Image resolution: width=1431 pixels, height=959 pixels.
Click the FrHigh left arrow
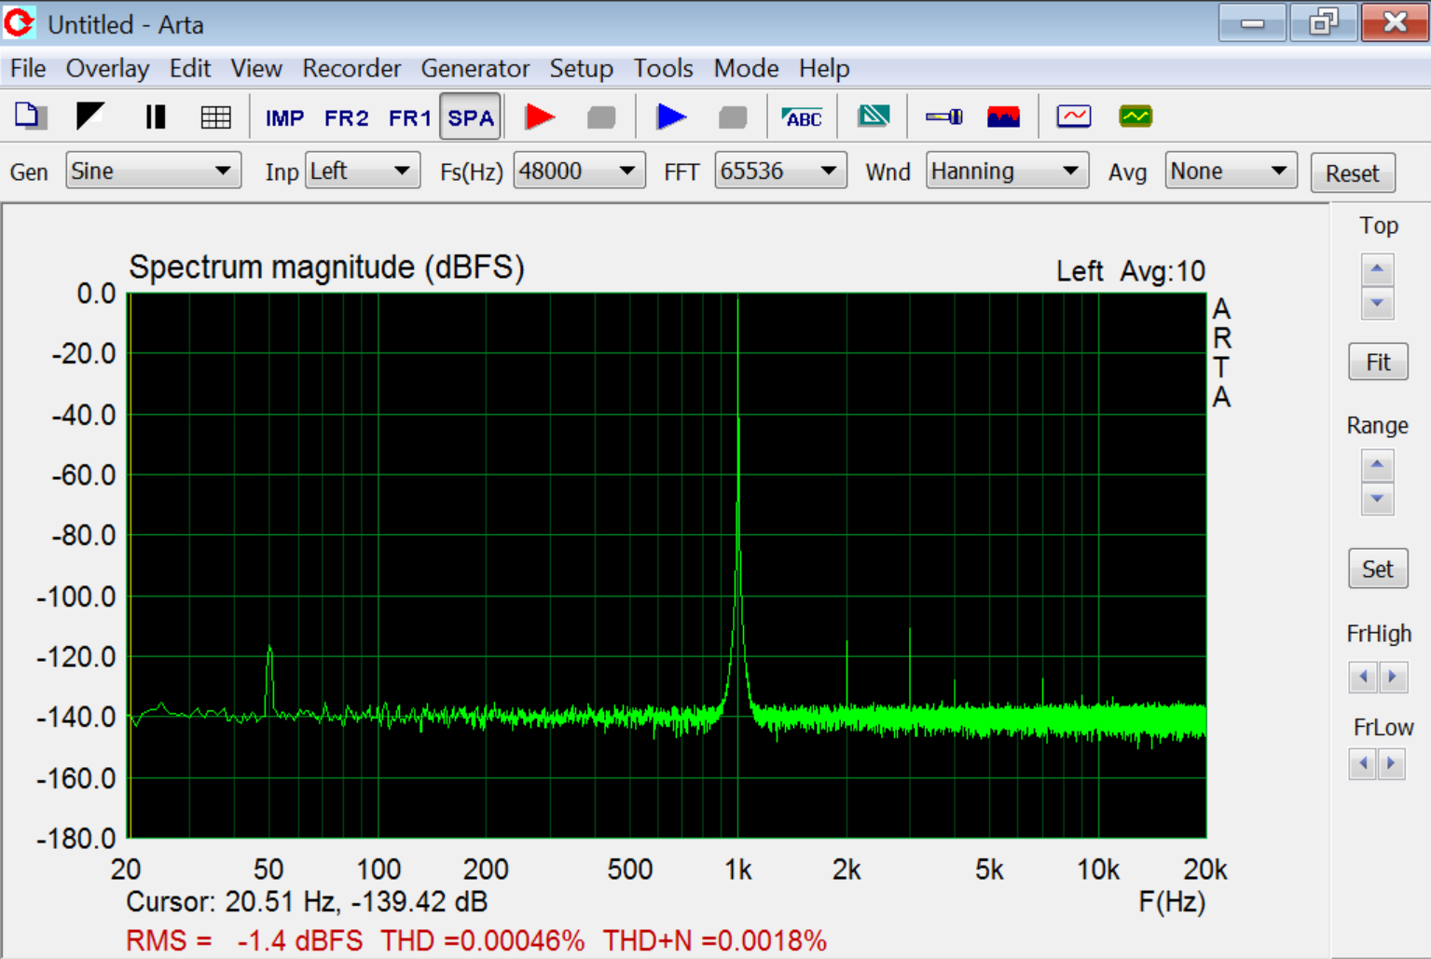click(x=1363, y=677)
